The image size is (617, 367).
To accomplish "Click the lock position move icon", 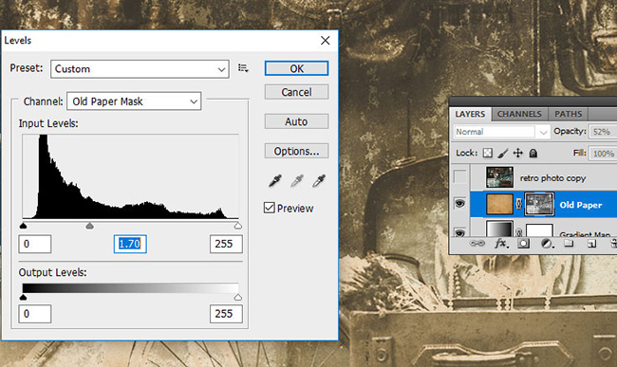I will click(518, 153).
